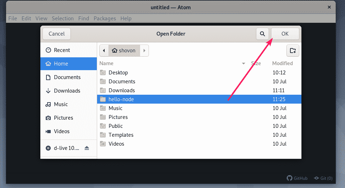Open the View menu in Atom
The image size is (345, 188).
point(41,19)
